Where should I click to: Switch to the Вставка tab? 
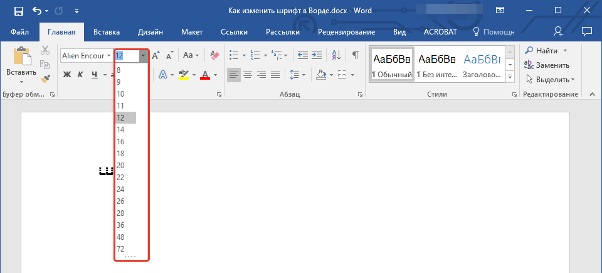point(107,32)
